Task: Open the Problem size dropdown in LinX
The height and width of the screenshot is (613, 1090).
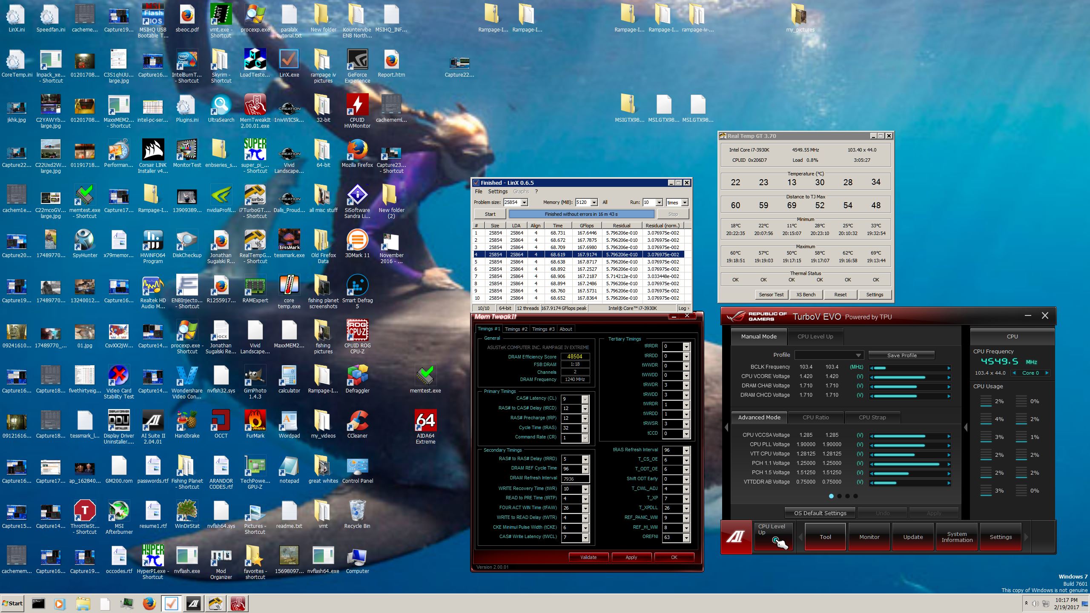Action: pos(524,203)
